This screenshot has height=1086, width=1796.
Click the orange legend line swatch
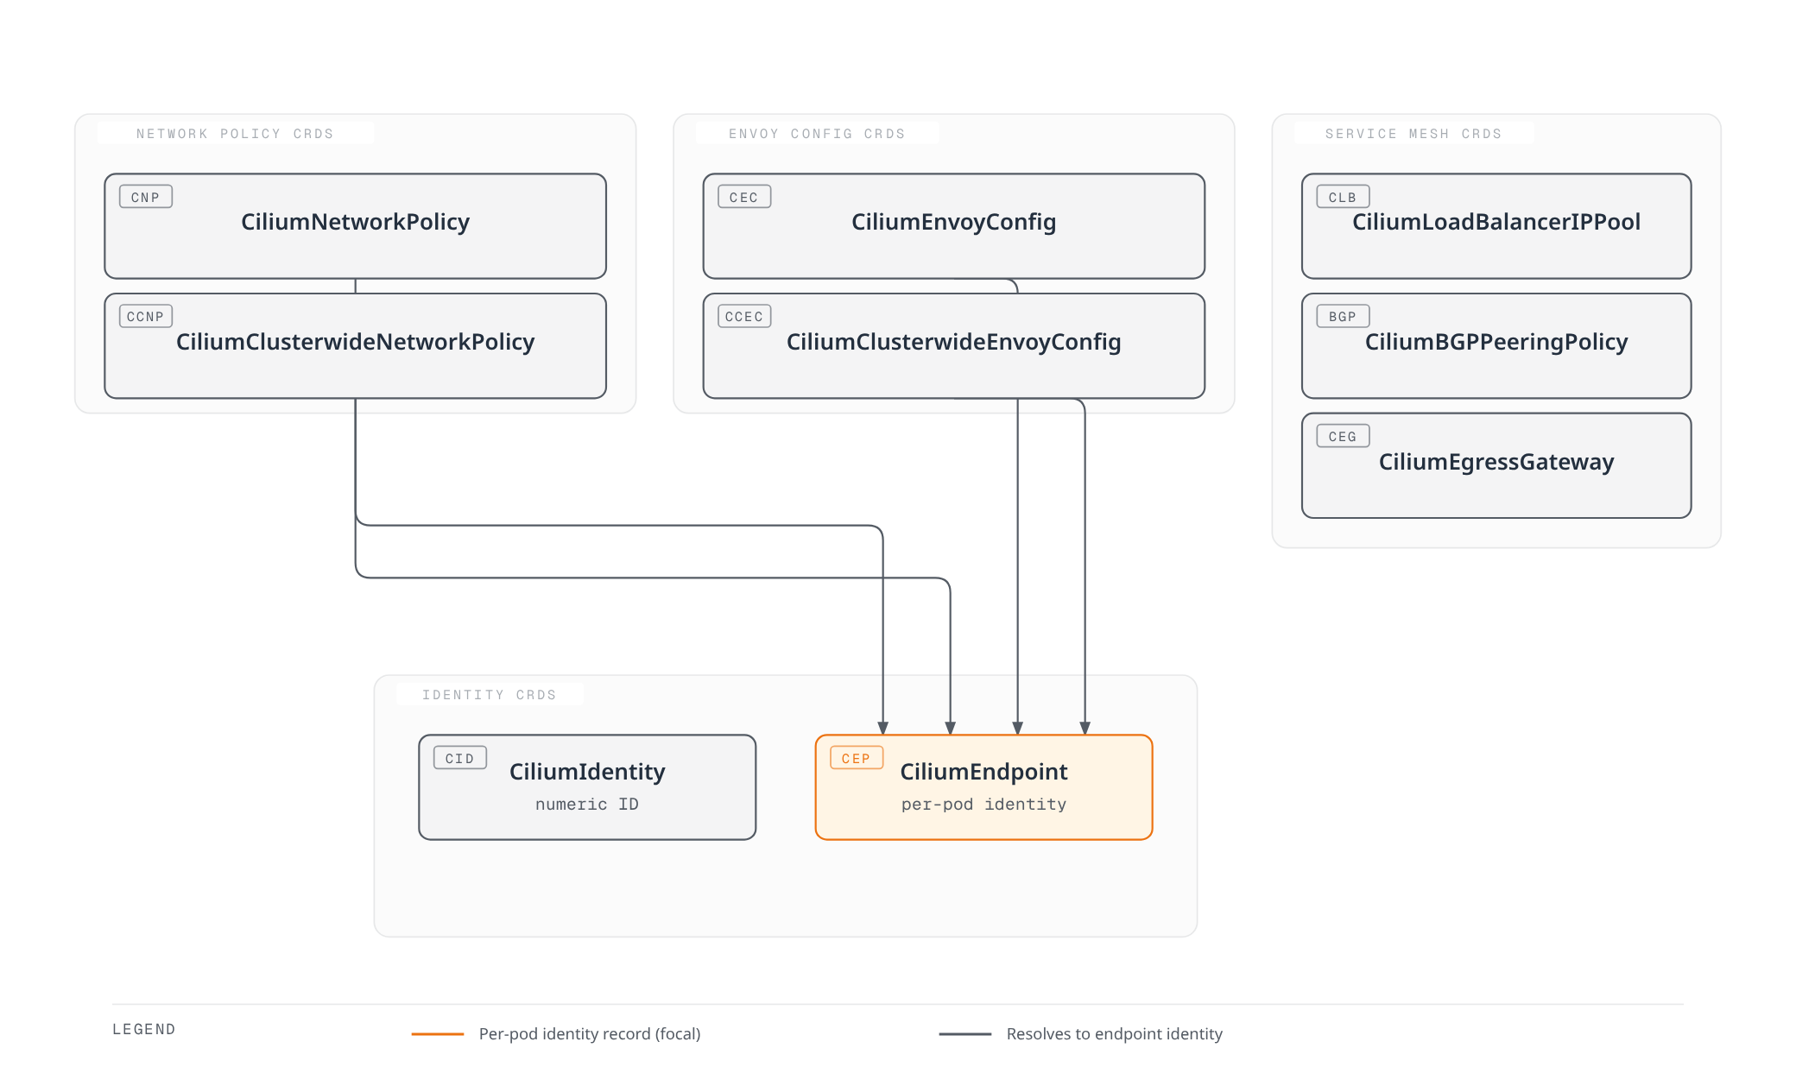coord(438,1033)
